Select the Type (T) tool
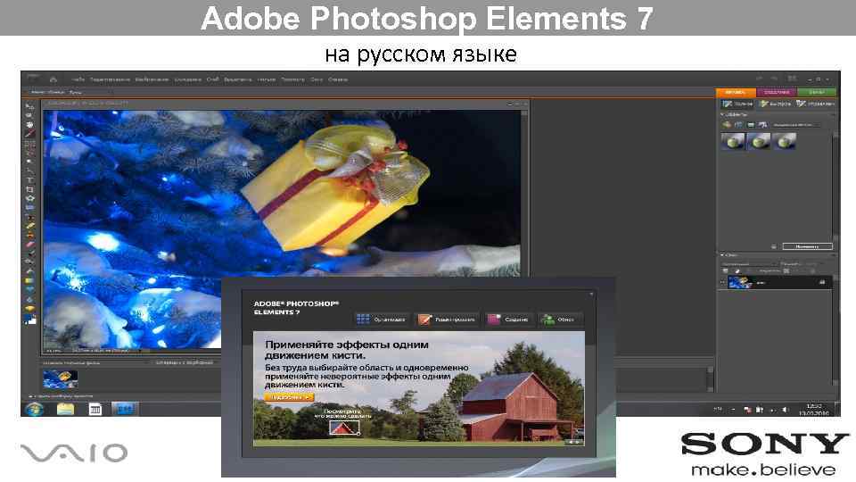The width and height of the screenshot is (856, 482). point(29,179)
